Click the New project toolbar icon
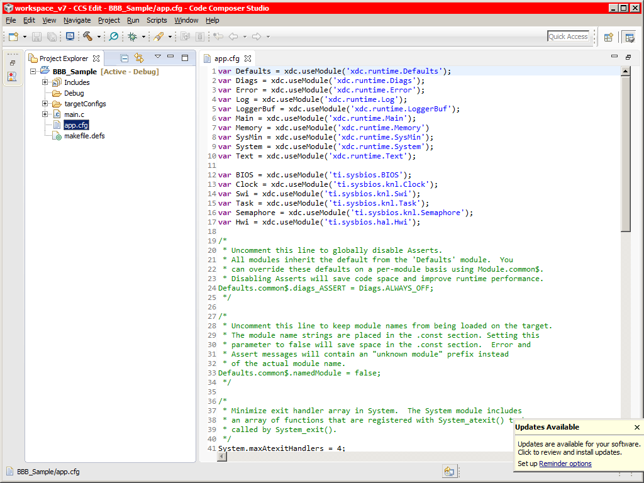 click(x=13, y=36)
